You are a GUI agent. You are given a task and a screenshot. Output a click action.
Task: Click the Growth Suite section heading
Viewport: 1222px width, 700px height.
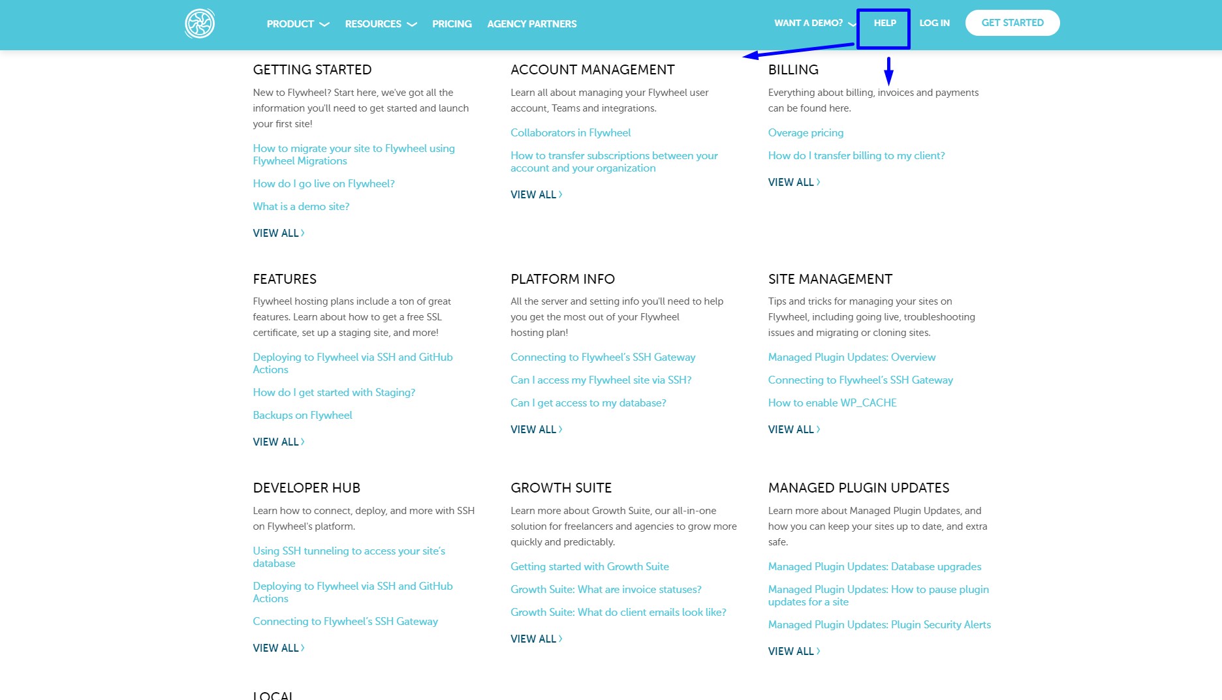(561, 488)
